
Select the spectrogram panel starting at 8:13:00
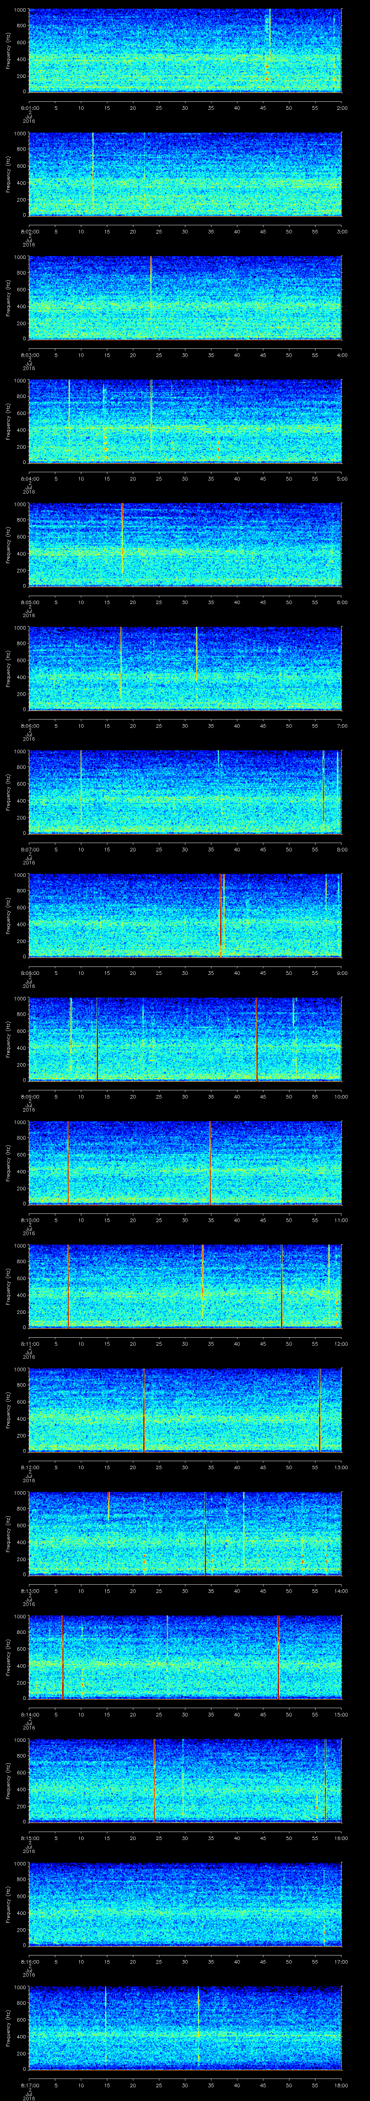[185, 1532]
